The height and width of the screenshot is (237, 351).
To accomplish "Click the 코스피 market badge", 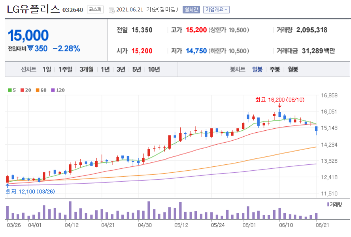I will click(x=95, y=9).
